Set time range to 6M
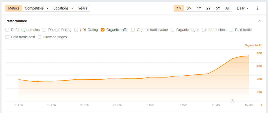The width and height of the screenshot is (268, 113). [189, 8]
